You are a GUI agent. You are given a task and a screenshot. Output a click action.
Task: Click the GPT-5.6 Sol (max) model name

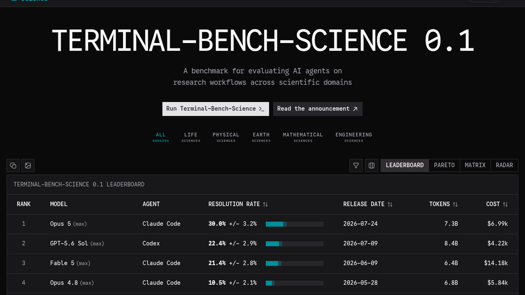(x=77, y=244)
